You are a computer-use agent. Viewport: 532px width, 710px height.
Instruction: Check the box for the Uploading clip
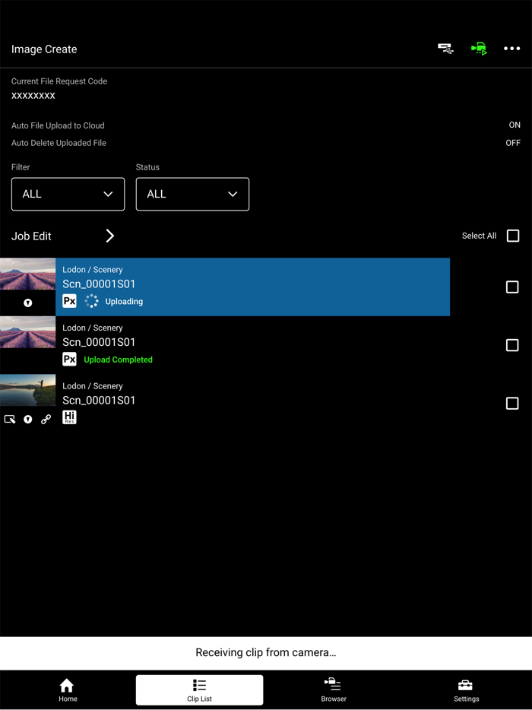point(512,287)
